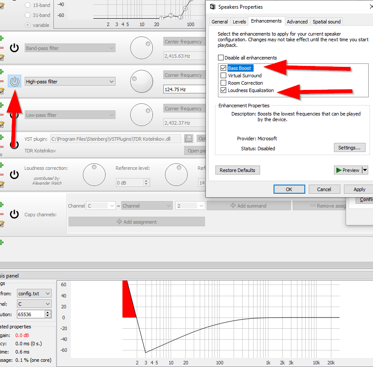The width and height of the screenshot is (373, 367).
Task: Click green plus icon above High-pass filter
Action: pyautogui.click(x=1, y=71)
